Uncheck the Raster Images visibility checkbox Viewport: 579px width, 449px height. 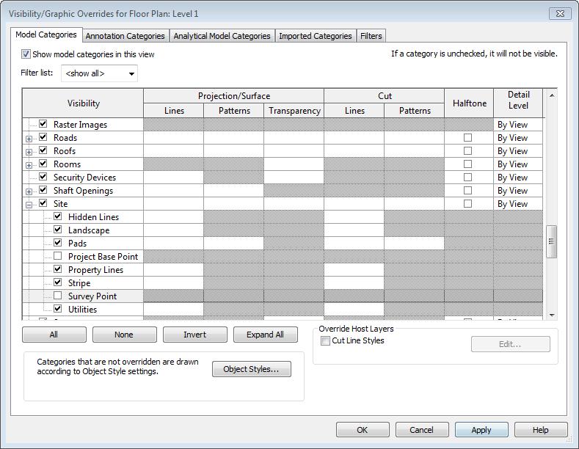pyautogui.click(x=43, y=124)
